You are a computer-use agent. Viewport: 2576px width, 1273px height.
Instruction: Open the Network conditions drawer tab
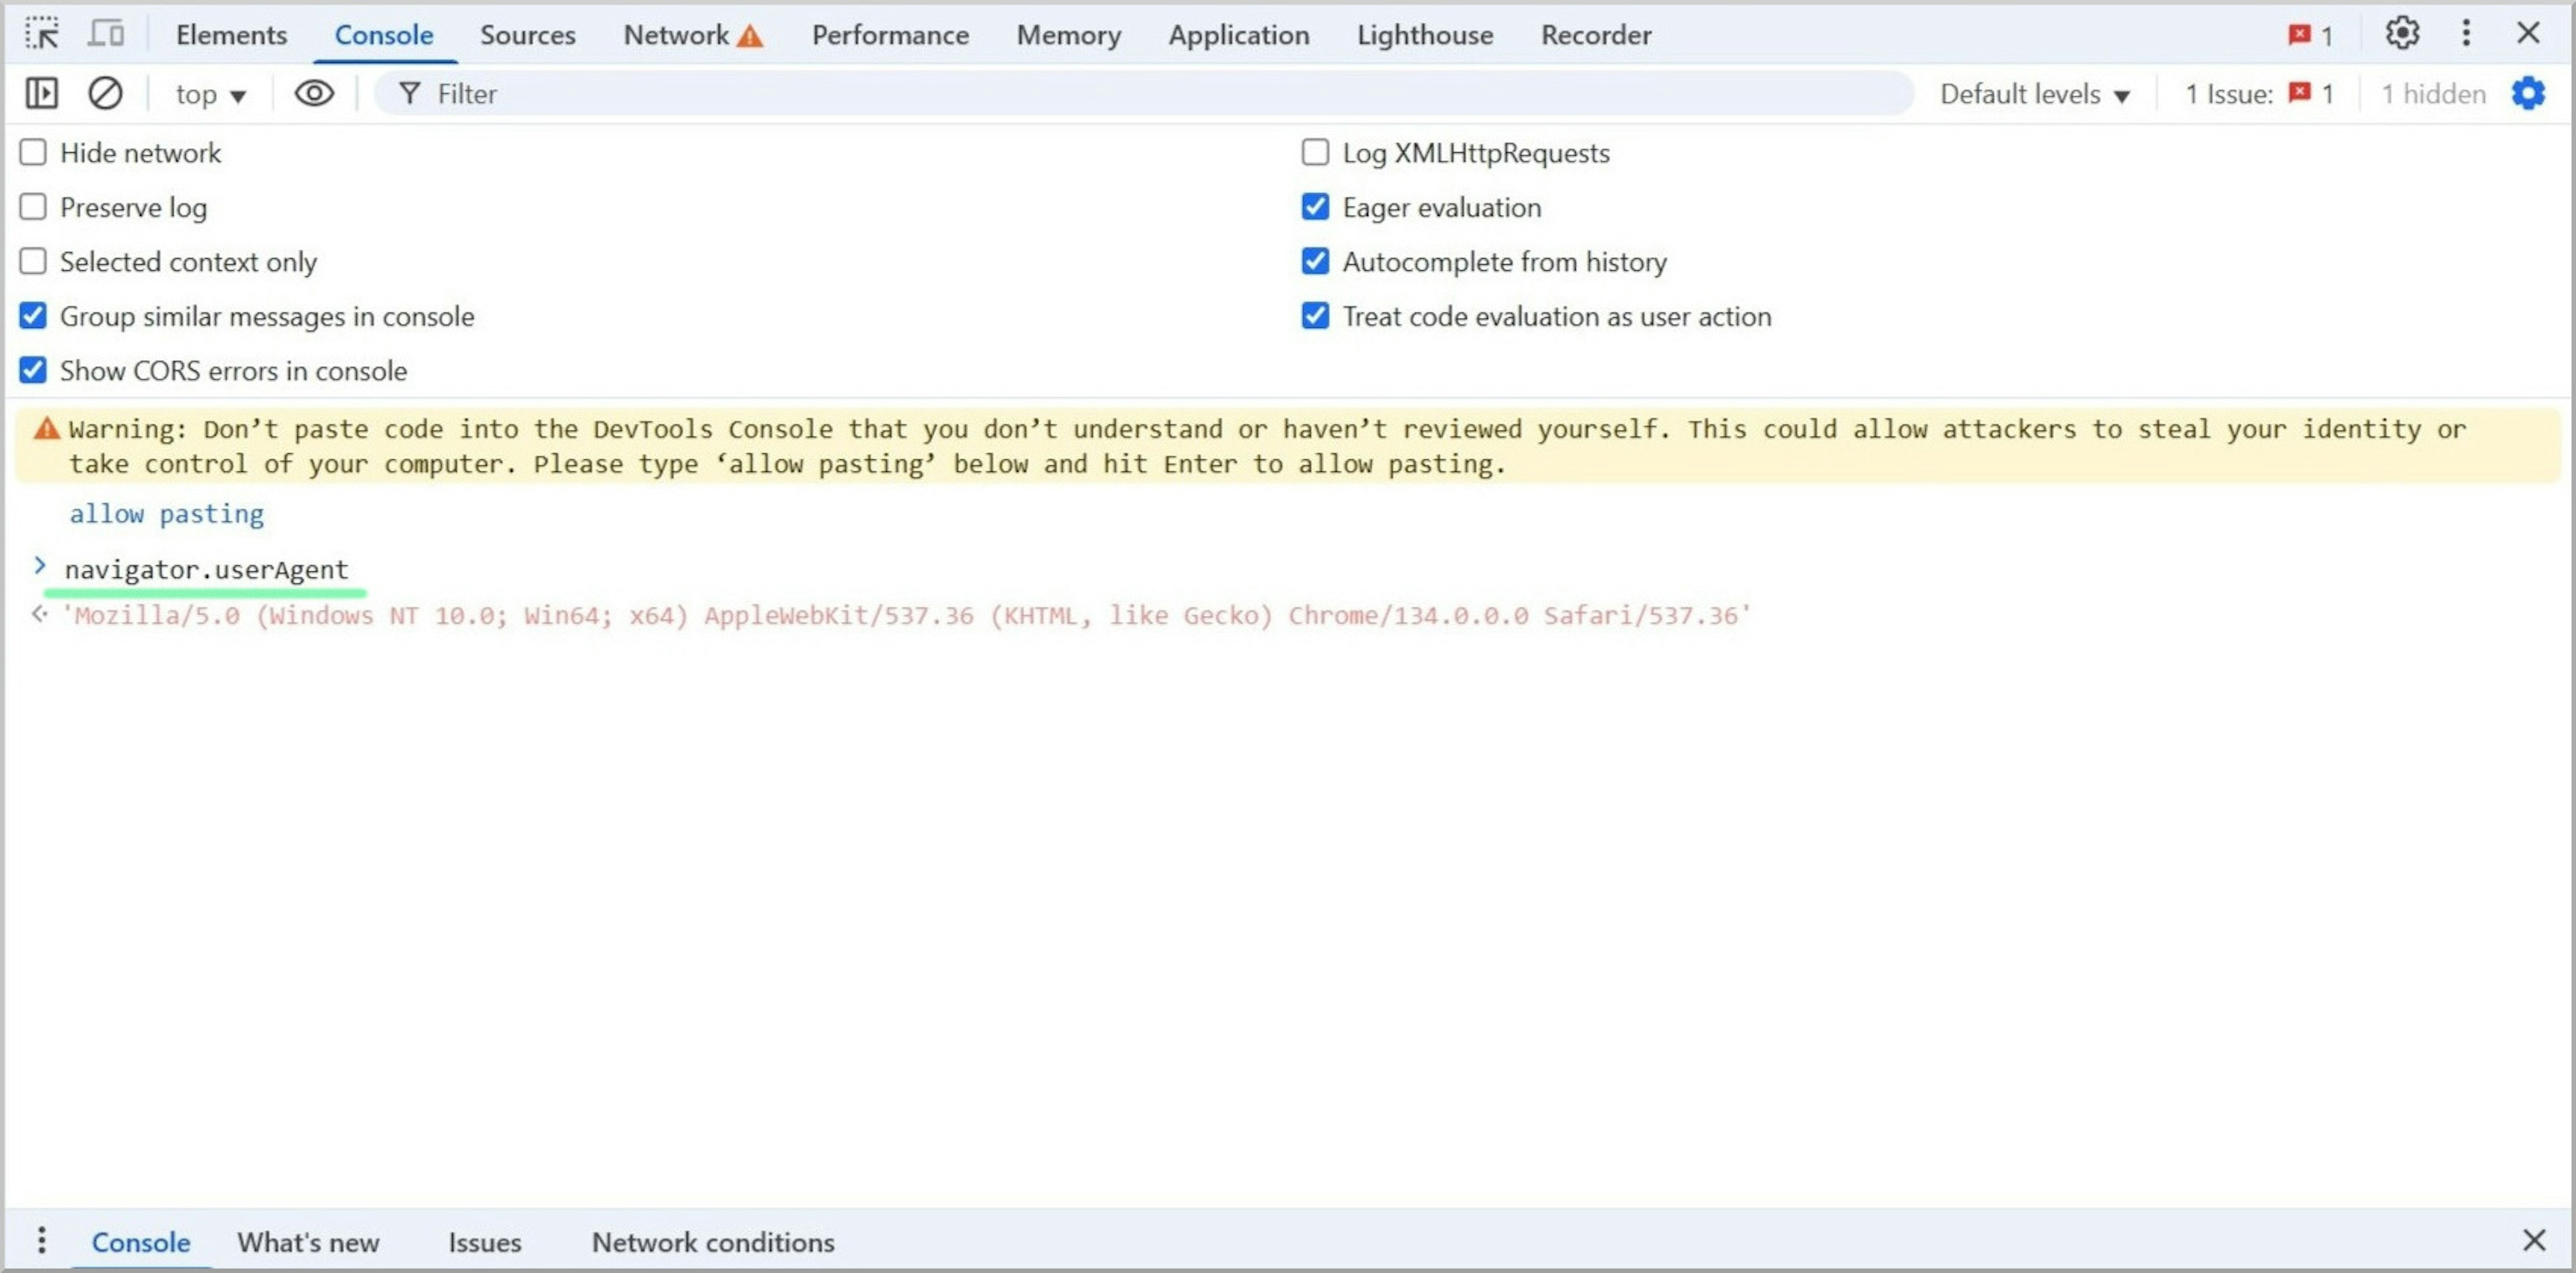tap(713, 1242)
